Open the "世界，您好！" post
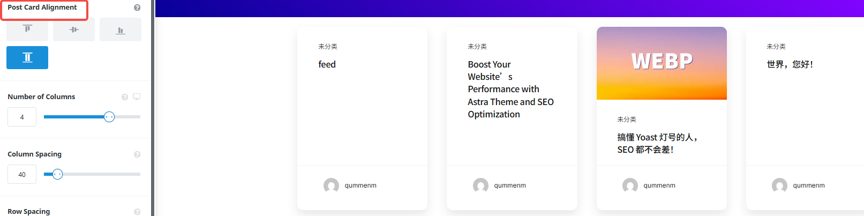864x216 pixels. (790, 64)
